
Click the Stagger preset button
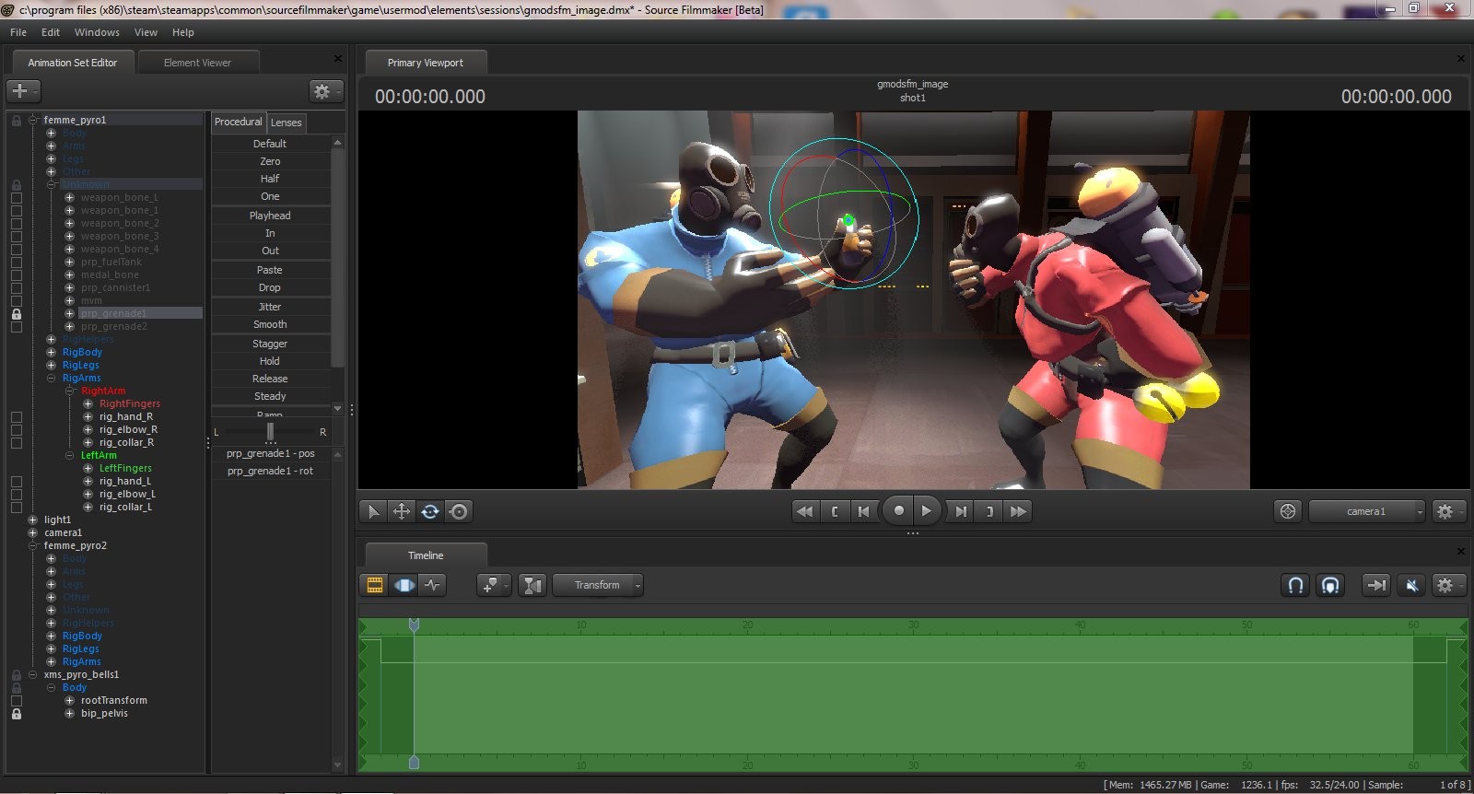click(x=270, y=344)
